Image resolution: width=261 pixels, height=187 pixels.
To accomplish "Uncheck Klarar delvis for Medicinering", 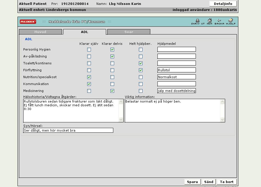I will point(112,91).
